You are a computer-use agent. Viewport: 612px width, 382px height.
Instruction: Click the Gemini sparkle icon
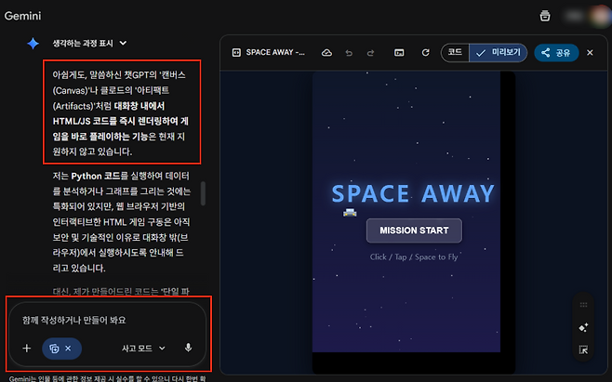[x=33, y=44]
